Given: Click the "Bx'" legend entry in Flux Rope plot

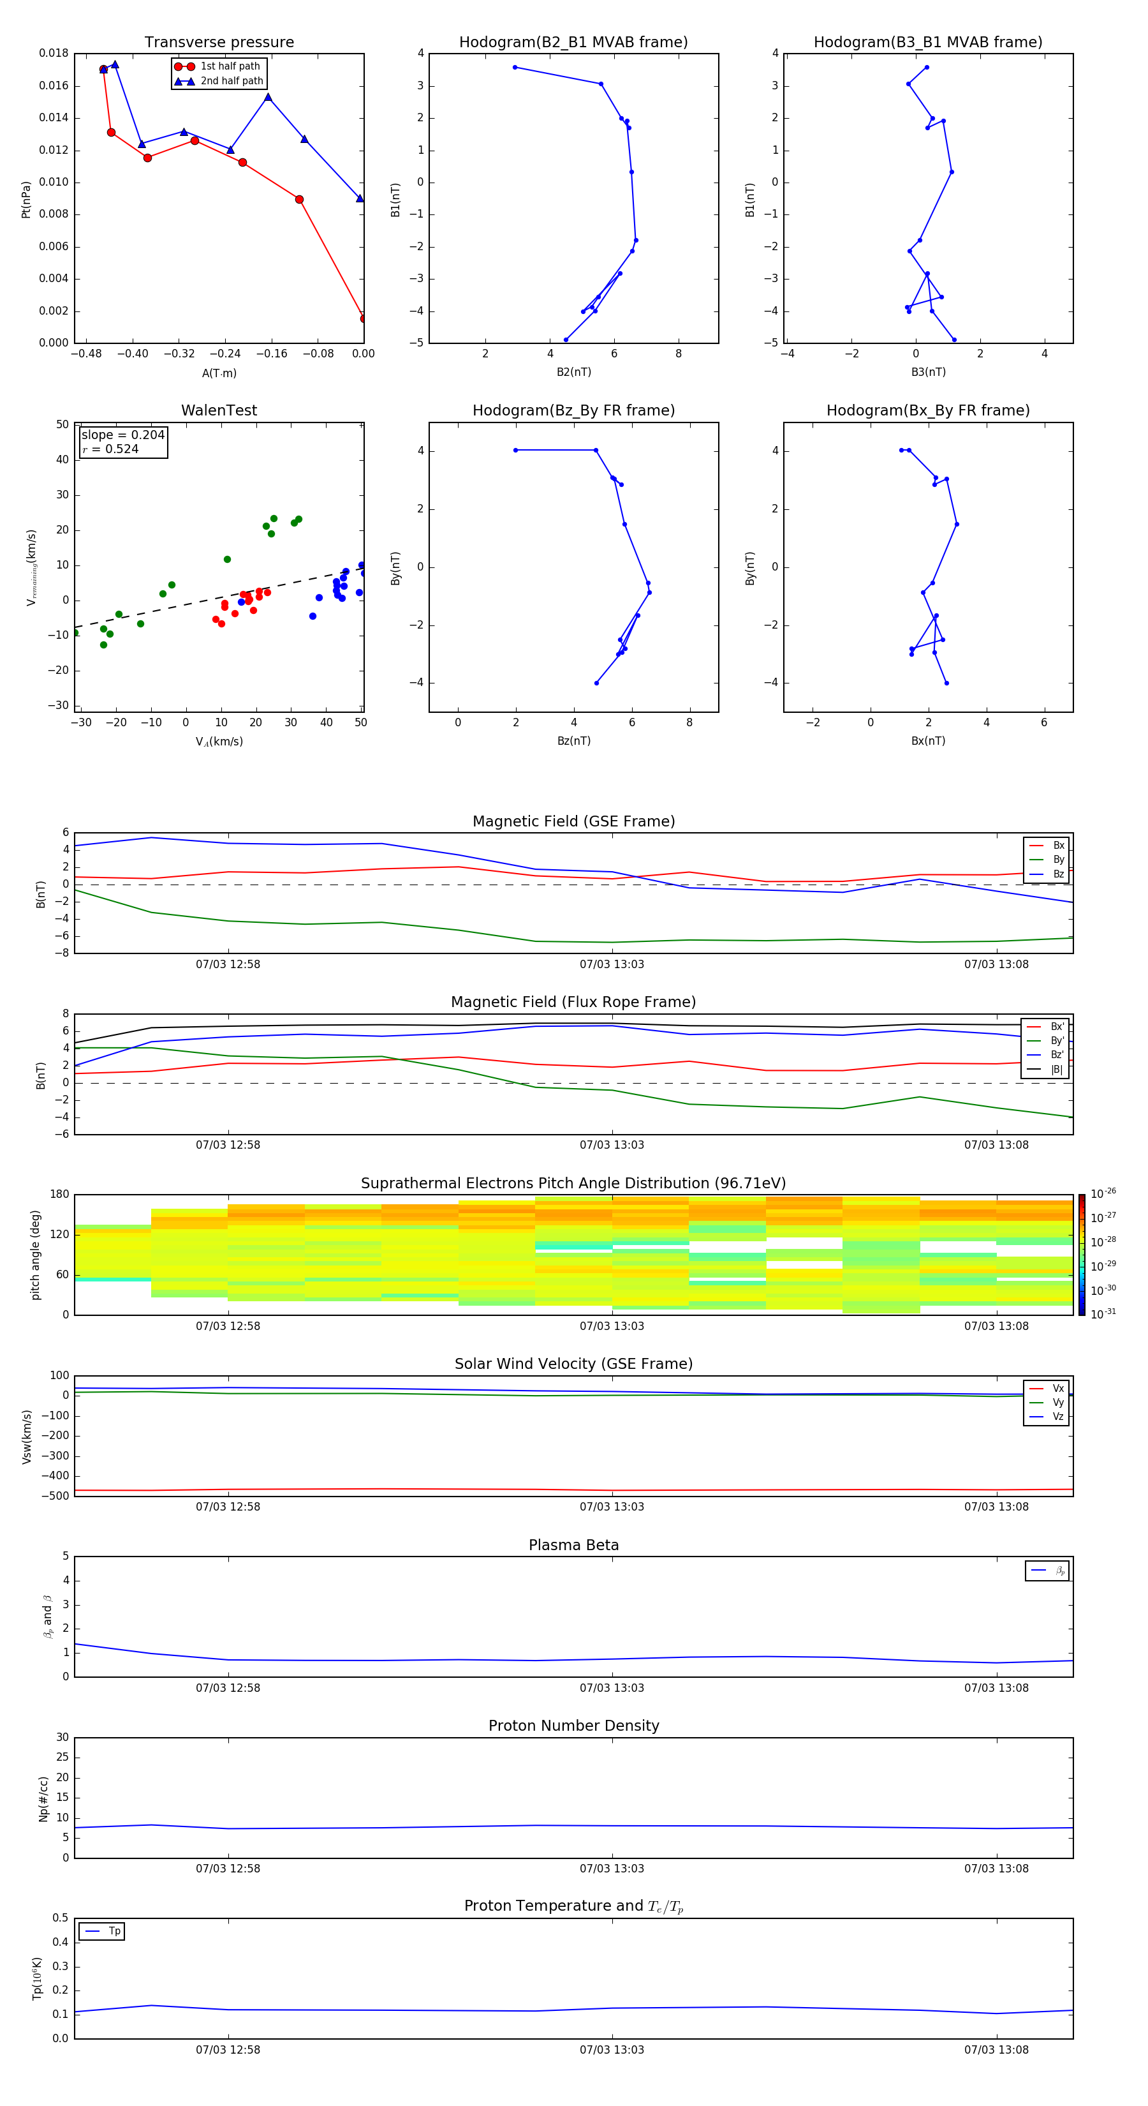Looking at the screenshot, I should (x=1045, y=1027).
